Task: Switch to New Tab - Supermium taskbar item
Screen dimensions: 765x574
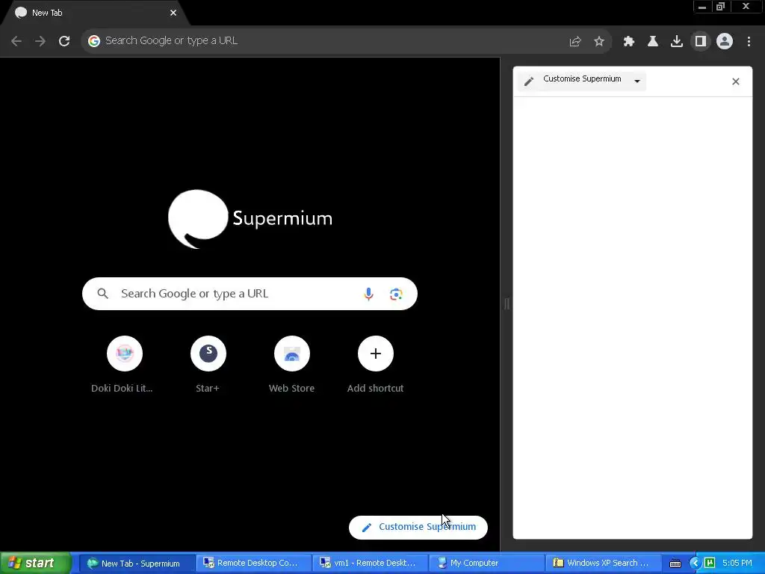Action: (137, 564)
